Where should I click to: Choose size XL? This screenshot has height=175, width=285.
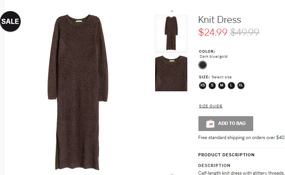click(241, 85)
